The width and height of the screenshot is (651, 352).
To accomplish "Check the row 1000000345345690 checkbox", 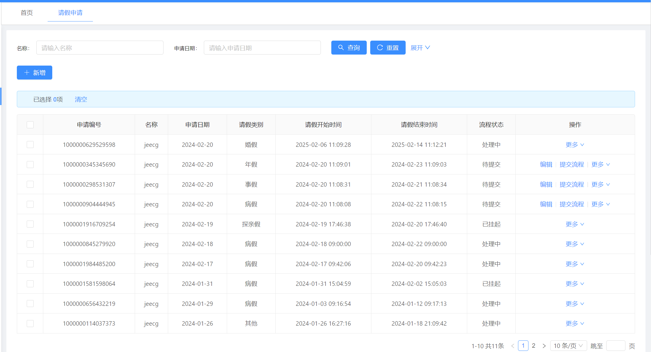I will (x=30, y=165).
